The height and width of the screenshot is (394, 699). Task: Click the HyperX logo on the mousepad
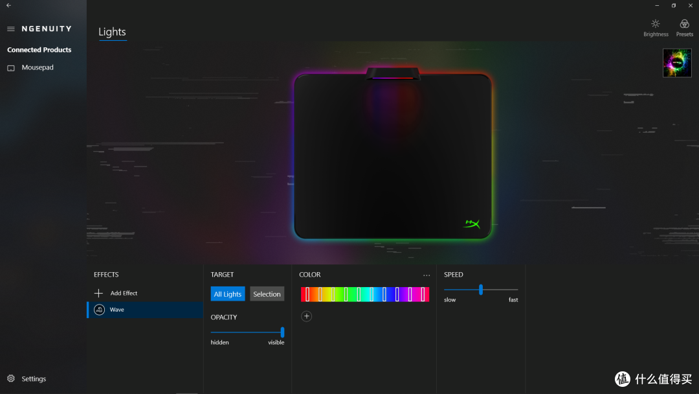tap(472, 224)
